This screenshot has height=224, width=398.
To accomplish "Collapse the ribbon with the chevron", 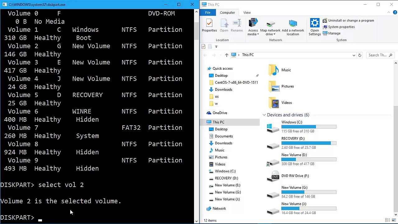I will coord(389,12).
